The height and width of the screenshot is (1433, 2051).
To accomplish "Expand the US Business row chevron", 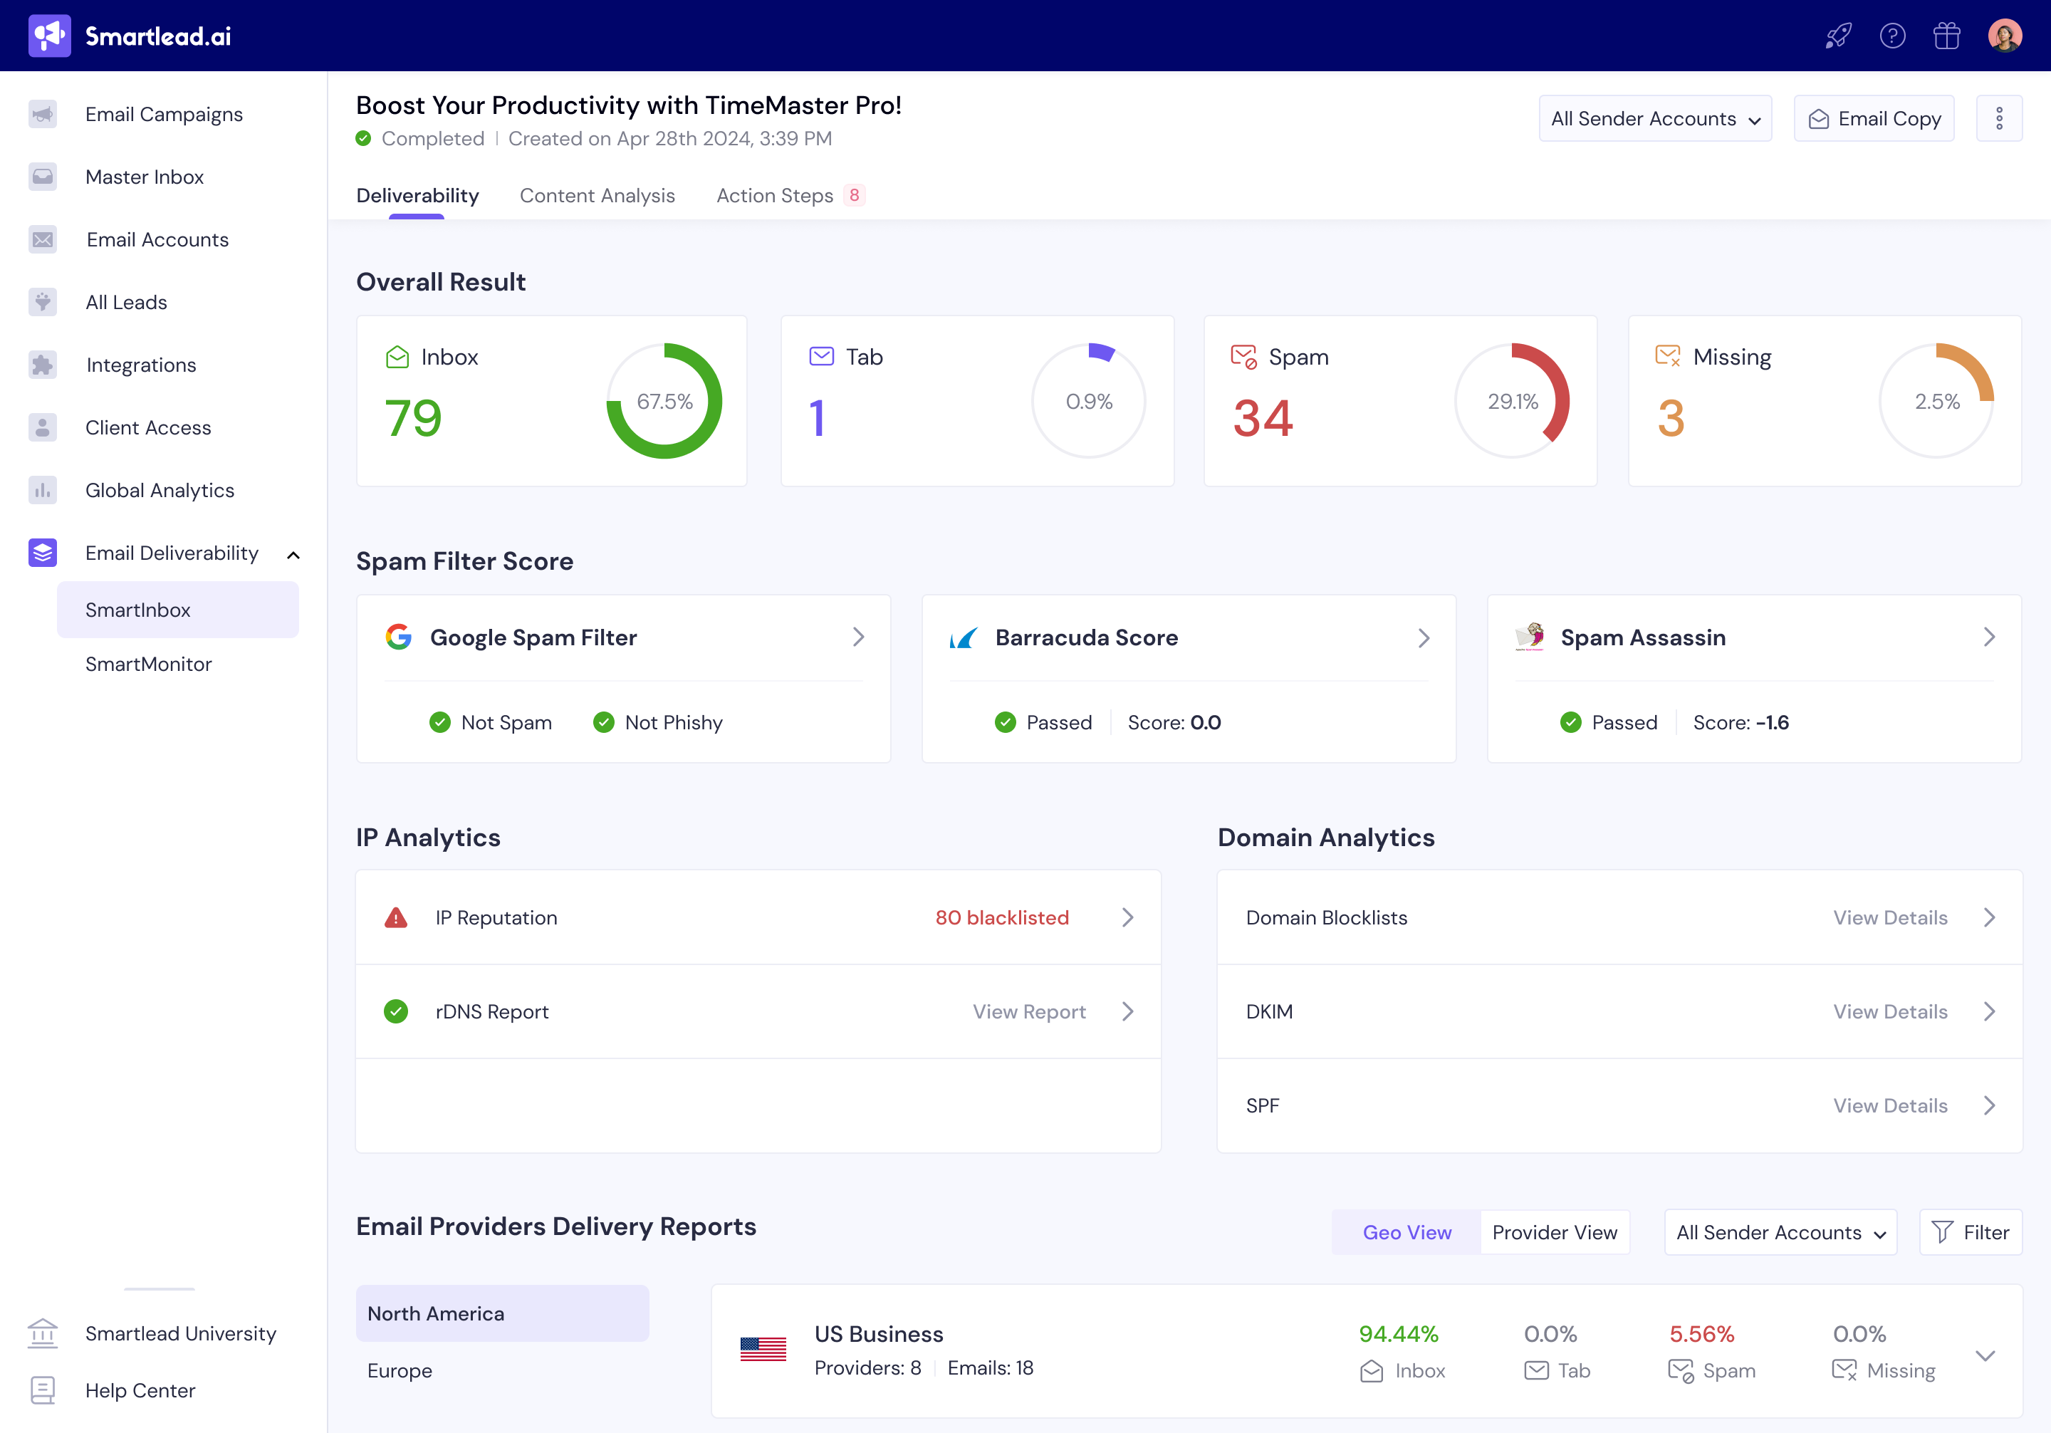I will (1985, 1355).
